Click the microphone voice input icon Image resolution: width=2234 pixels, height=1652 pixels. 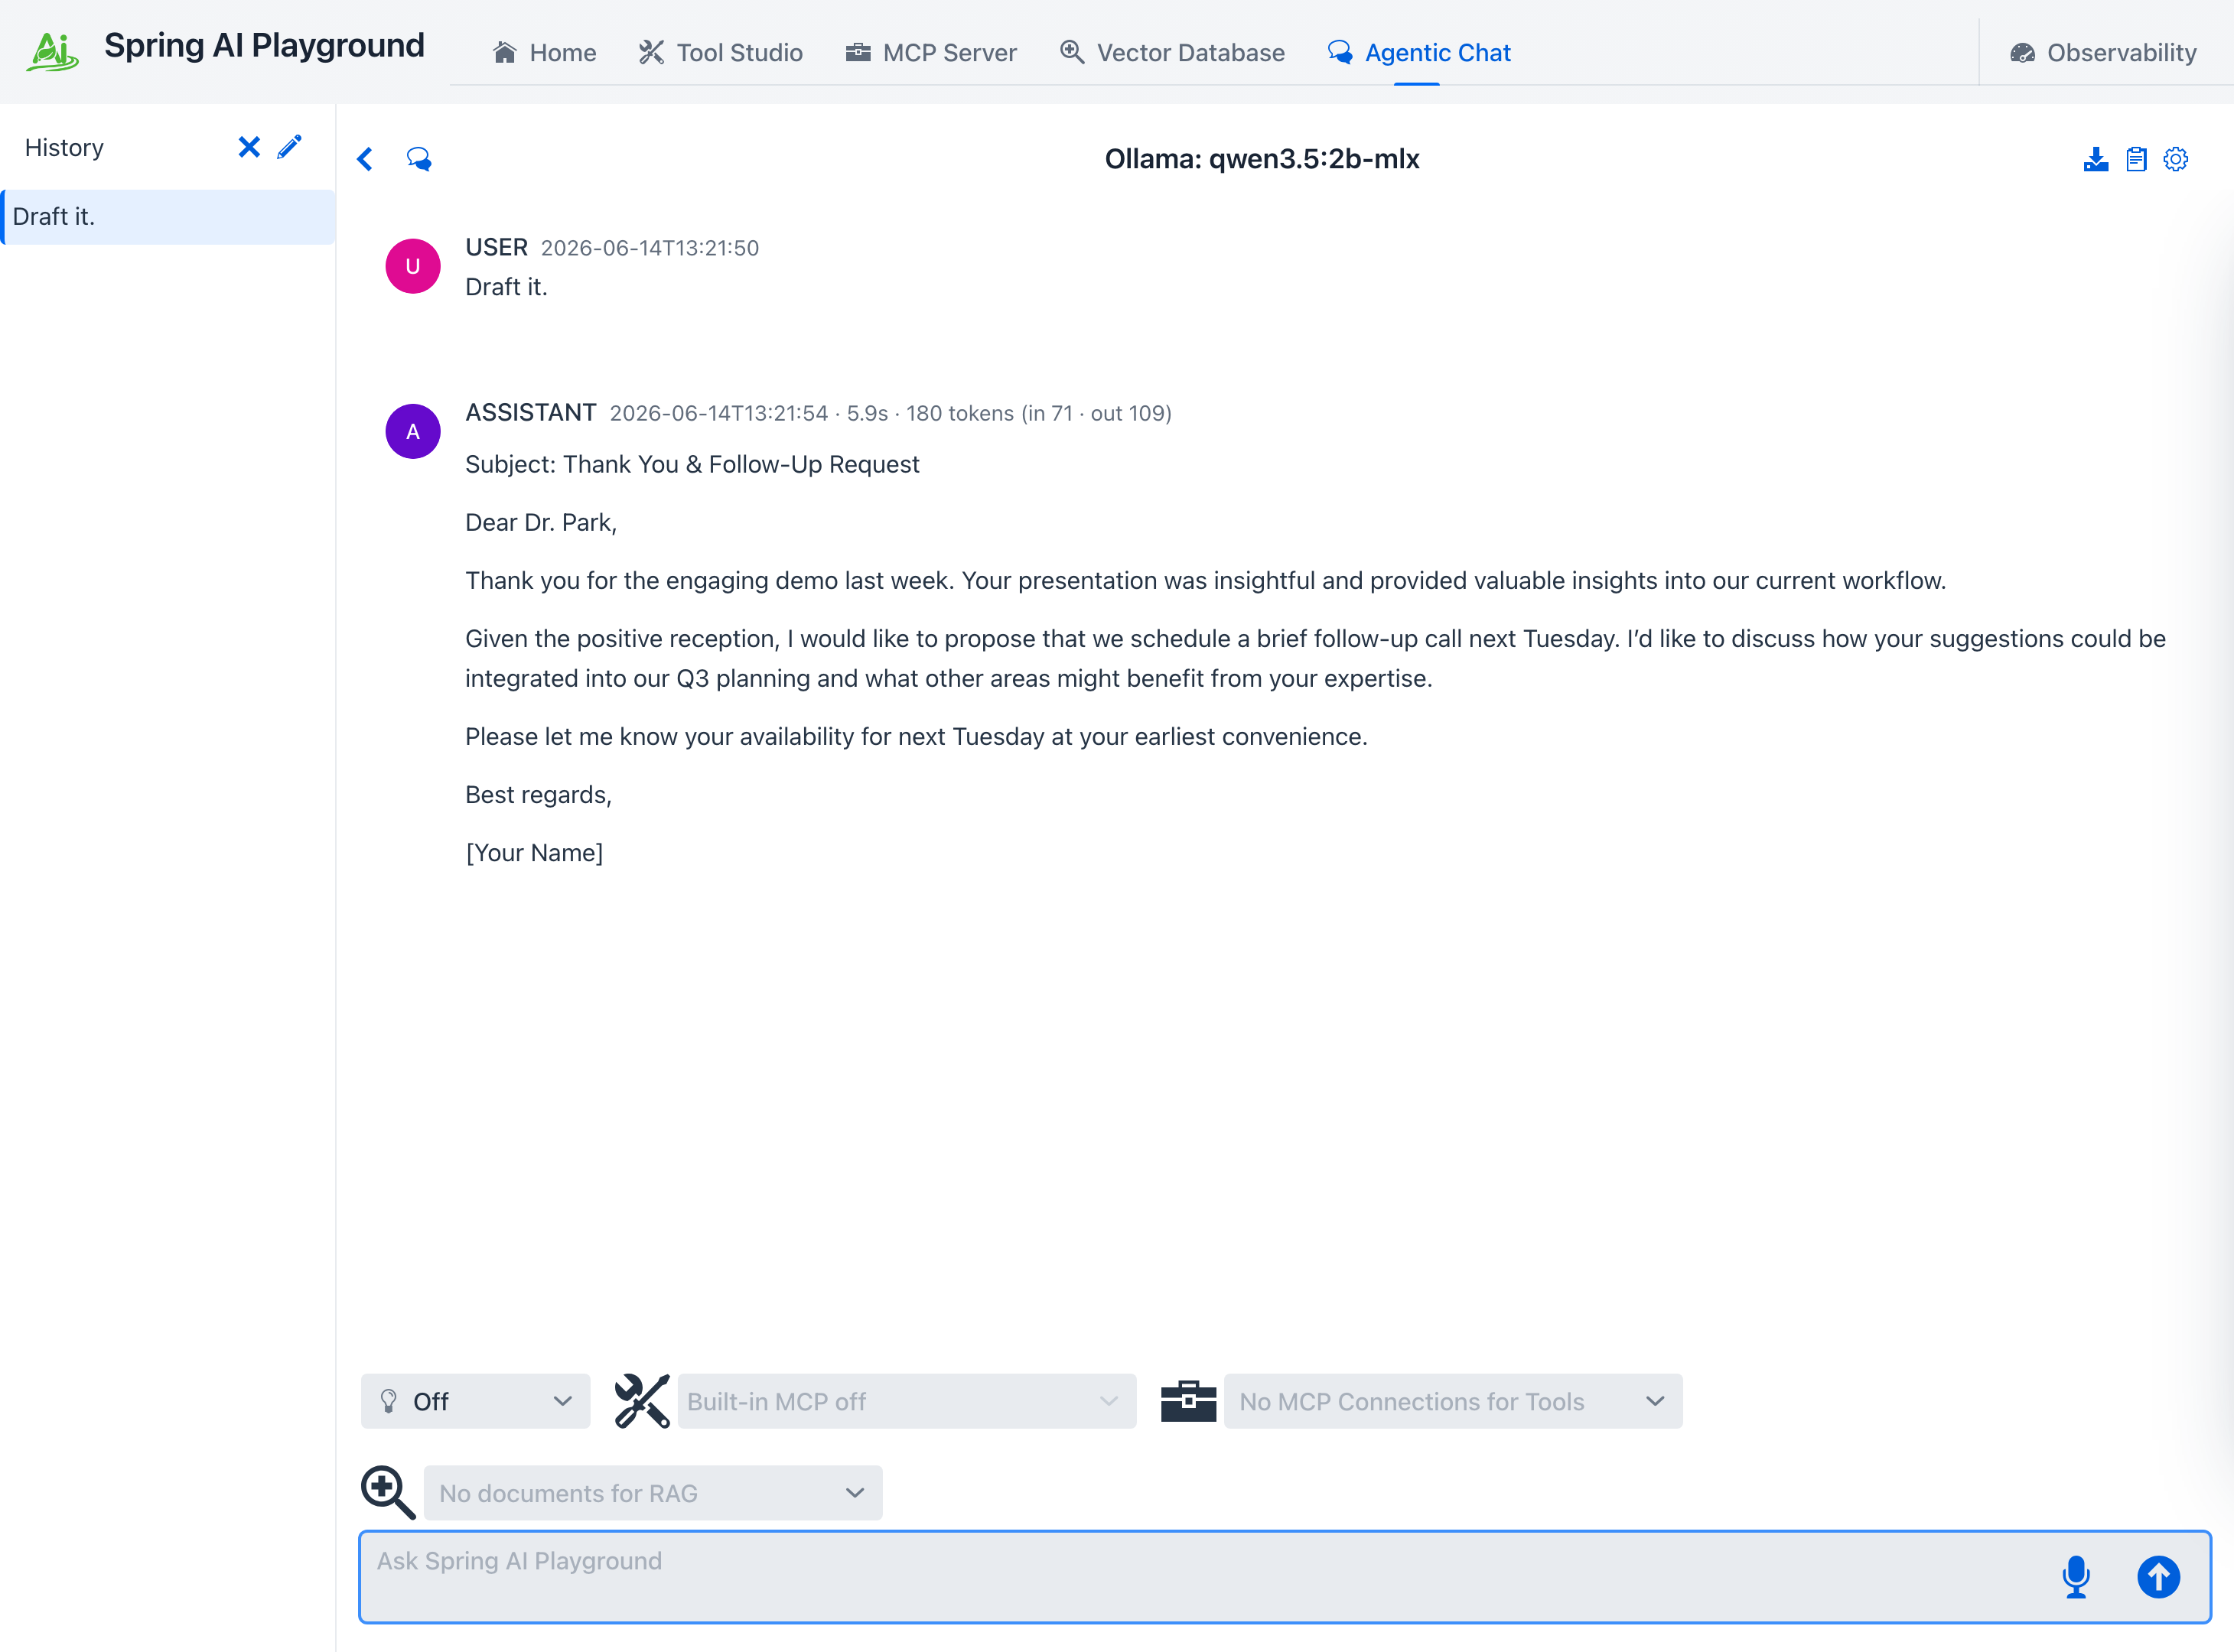point(2076,1577)
